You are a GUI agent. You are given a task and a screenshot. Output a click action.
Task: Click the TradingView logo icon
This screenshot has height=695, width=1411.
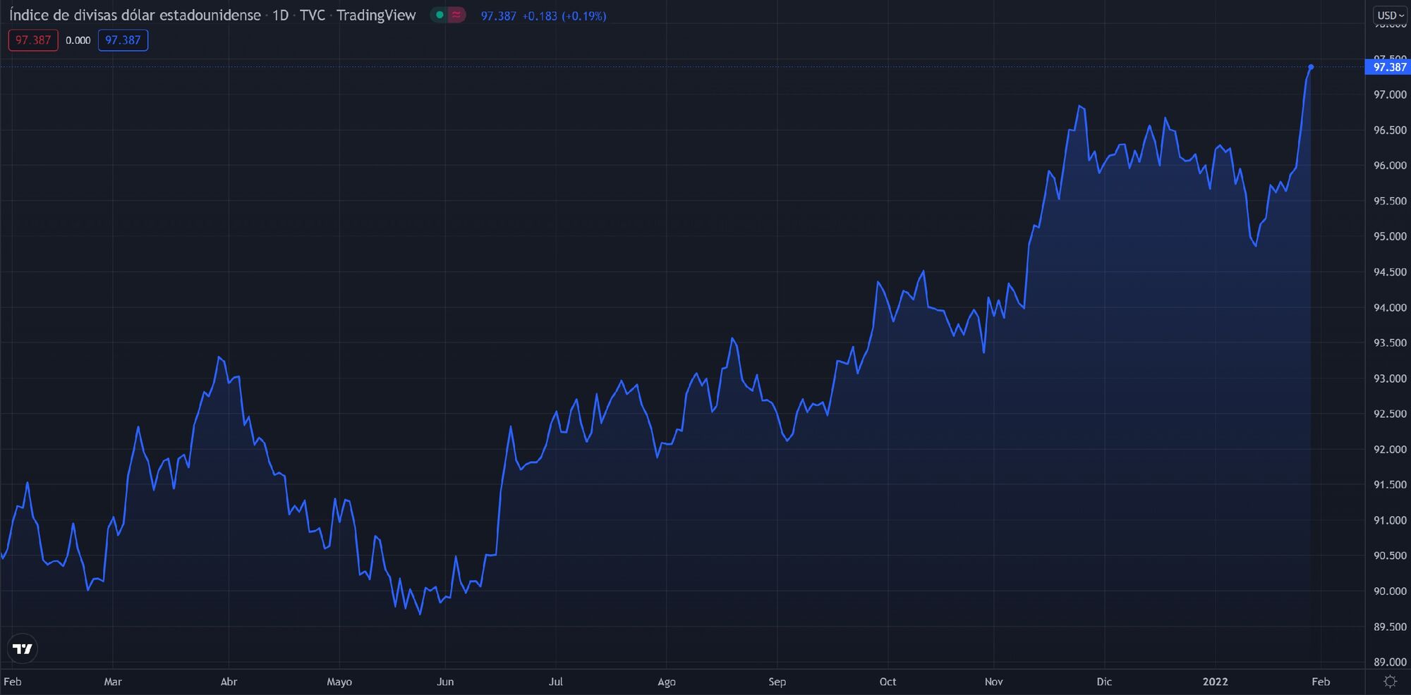tap(23, 648)
